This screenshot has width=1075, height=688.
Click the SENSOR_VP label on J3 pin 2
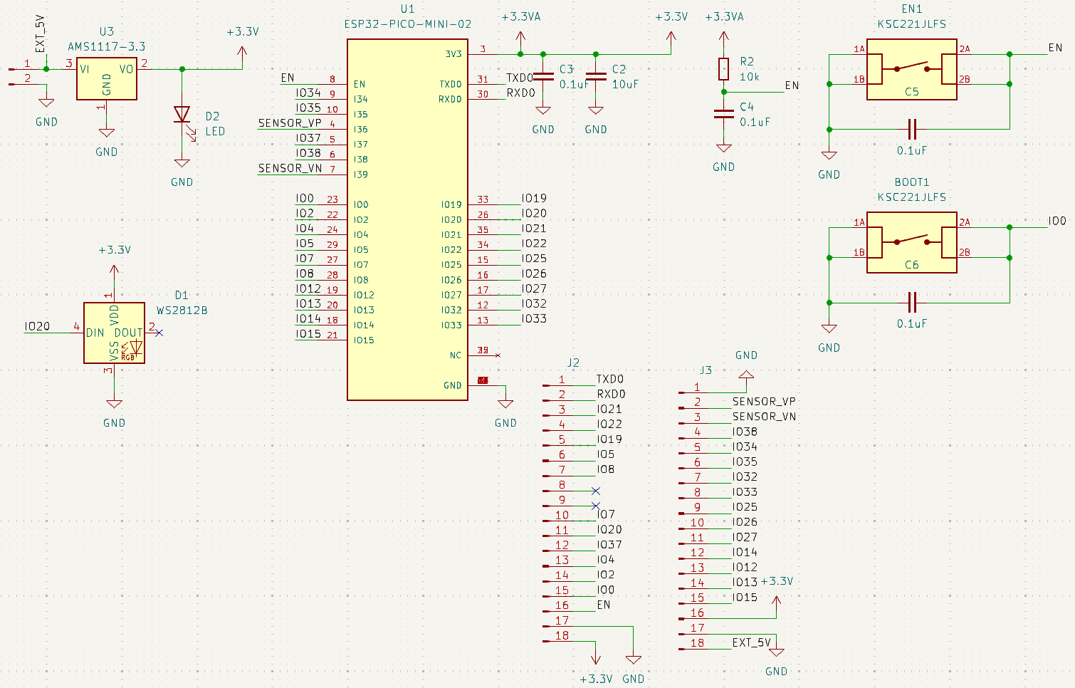(764, 401)
